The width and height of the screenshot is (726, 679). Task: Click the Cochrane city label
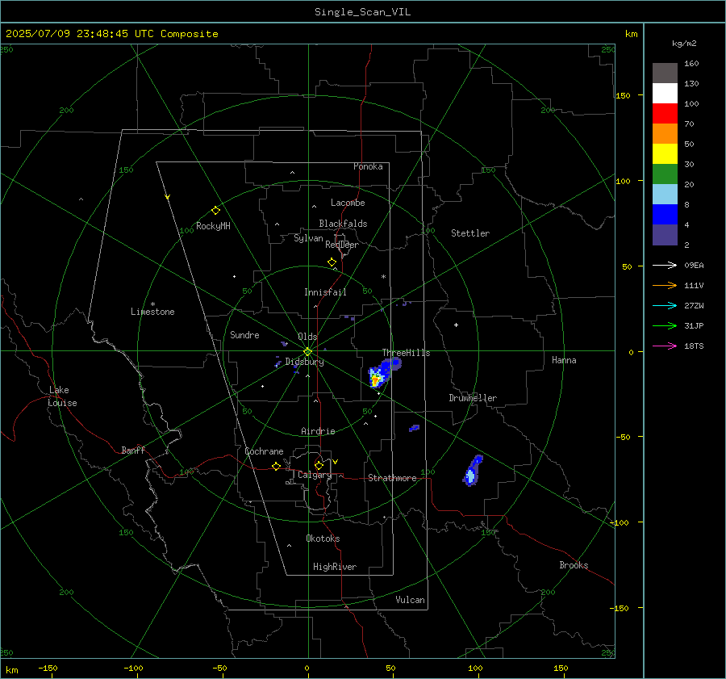(264, 451)
